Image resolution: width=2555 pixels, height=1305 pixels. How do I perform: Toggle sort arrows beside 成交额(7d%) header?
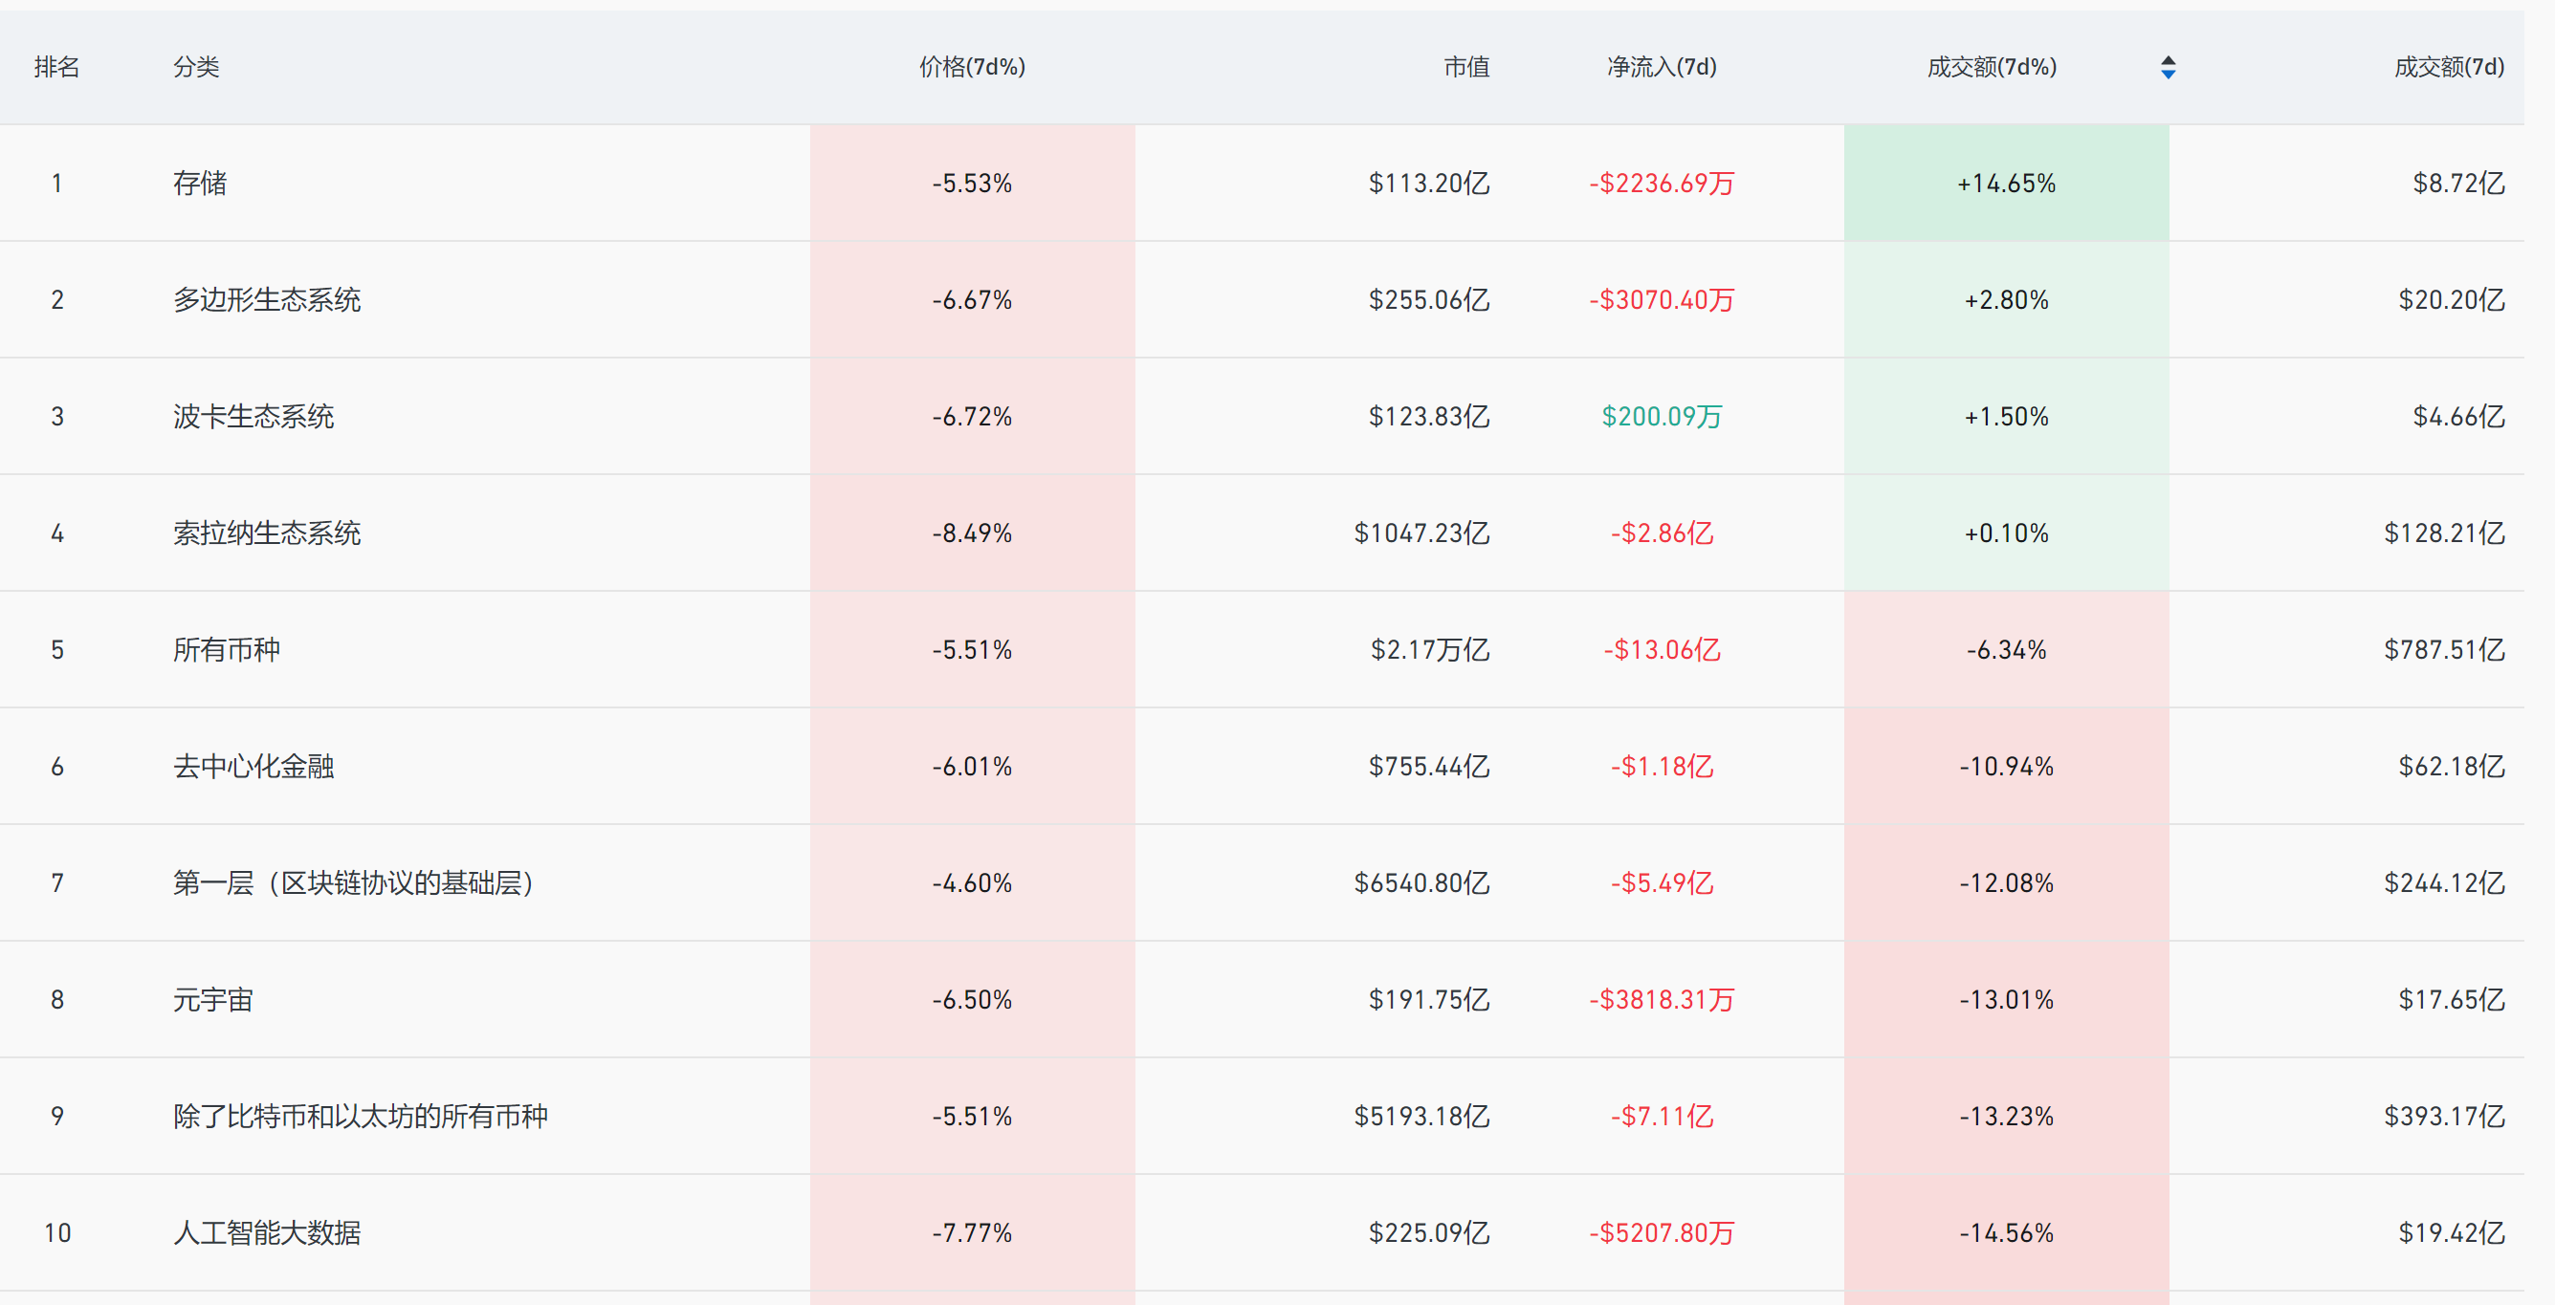[2169, 68]
